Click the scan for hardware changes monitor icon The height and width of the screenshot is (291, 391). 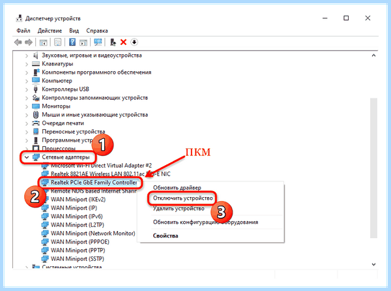(98, 42)
